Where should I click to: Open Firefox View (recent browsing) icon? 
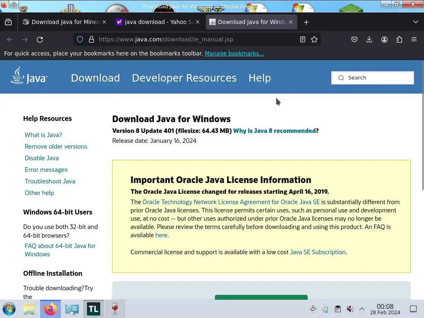[8, 22]
